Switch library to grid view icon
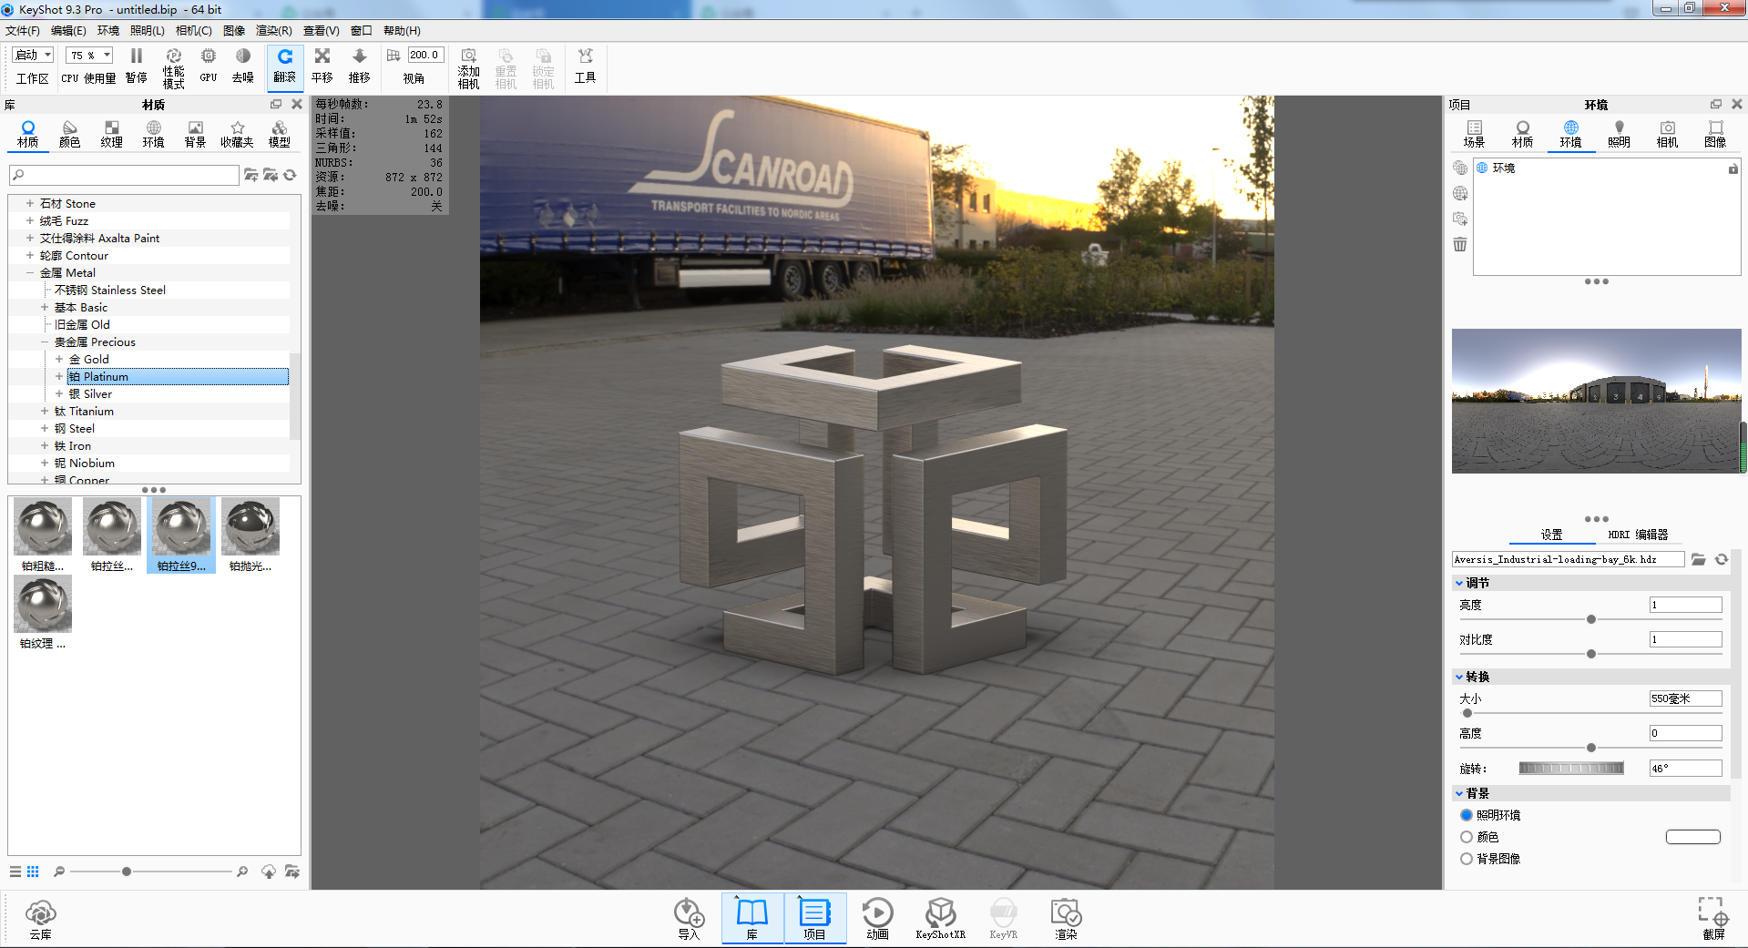The image size is (1748, 948). click(x=33, y=872)
